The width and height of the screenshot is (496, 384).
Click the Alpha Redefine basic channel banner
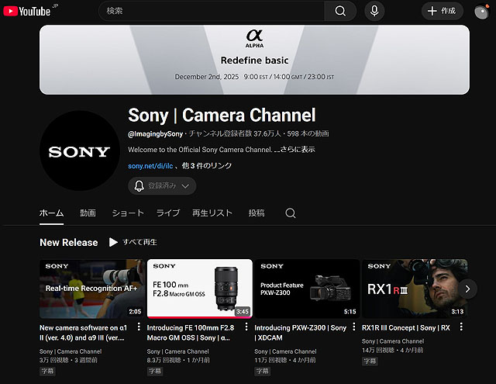point(254,59)
